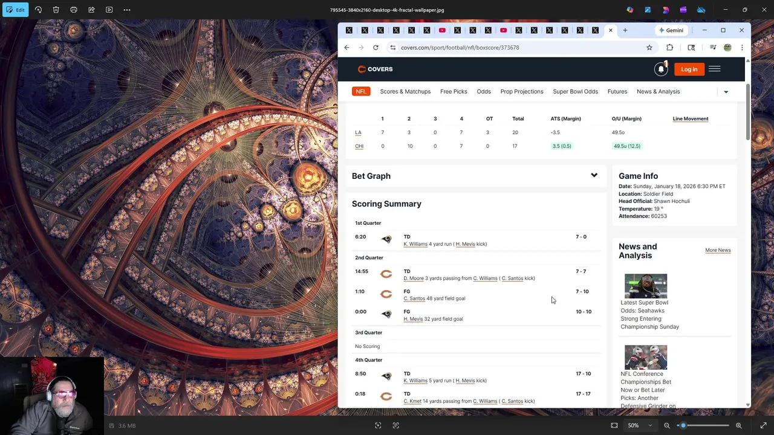Open Free Picks menu item
The height and width of the screenshot is (435, 774).
pos(454,92)
